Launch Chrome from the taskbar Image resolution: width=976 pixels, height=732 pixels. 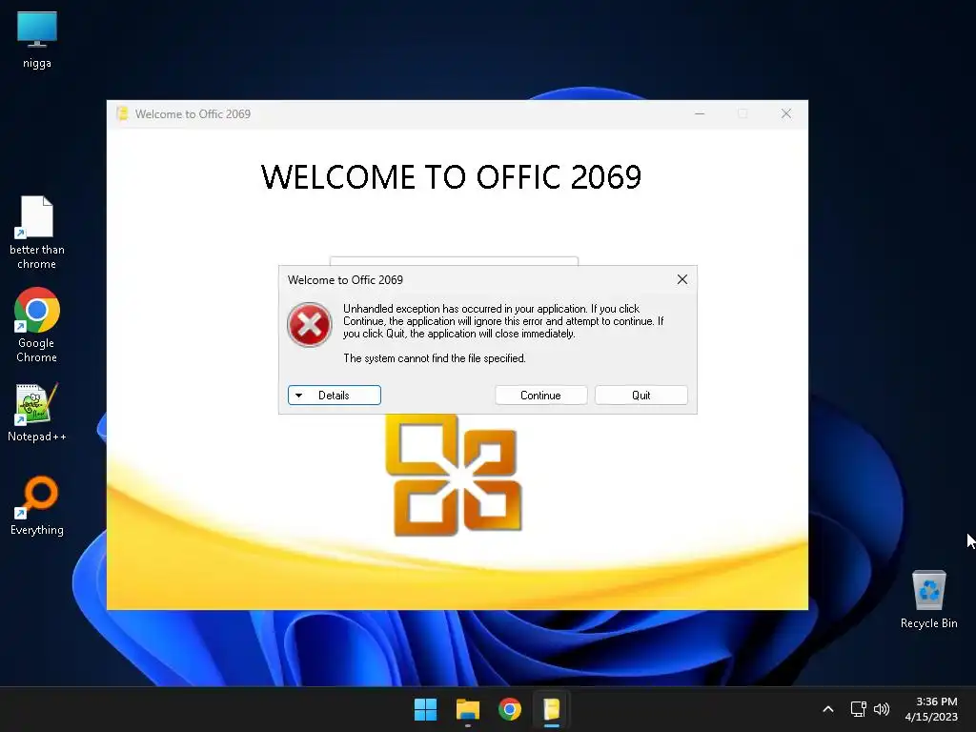[x=509, y=709]
